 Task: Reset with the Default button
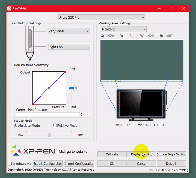coord(171,164)
